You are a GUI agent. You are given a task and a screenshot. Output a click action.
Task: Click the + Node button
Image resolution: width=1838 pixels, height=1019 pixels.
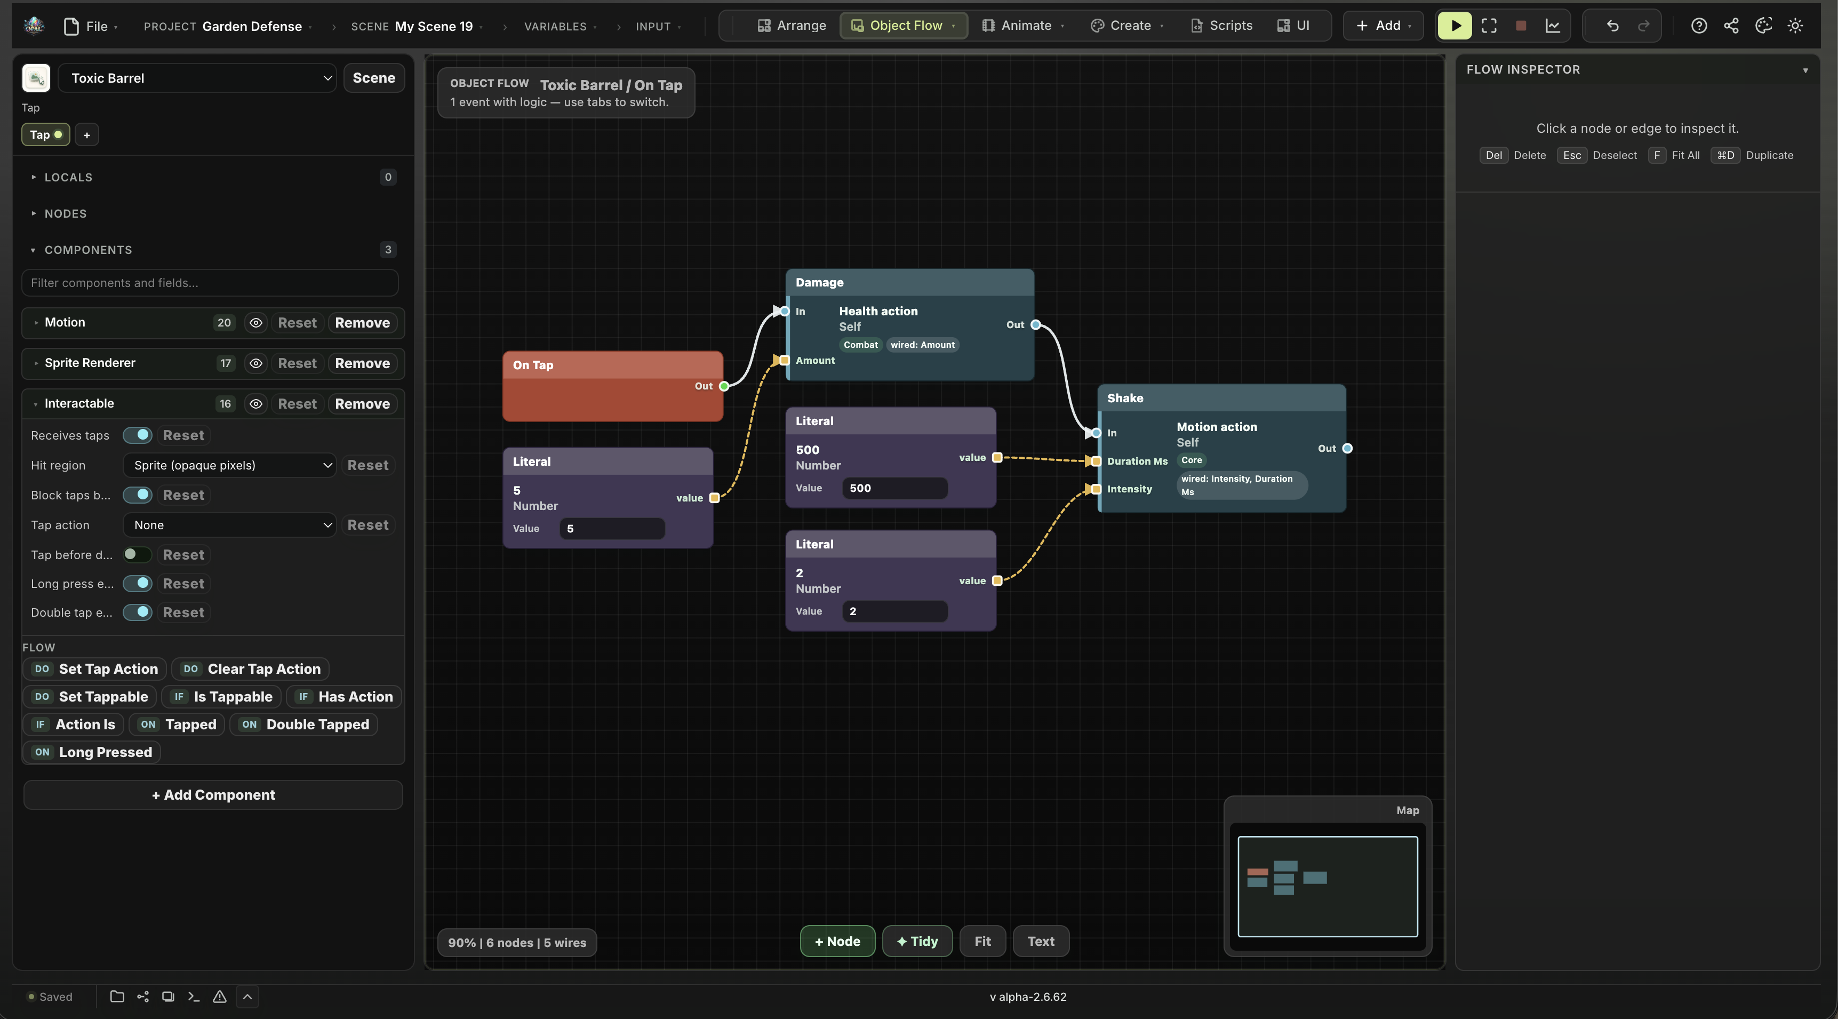pyautogui.click(x=837, y=941)
